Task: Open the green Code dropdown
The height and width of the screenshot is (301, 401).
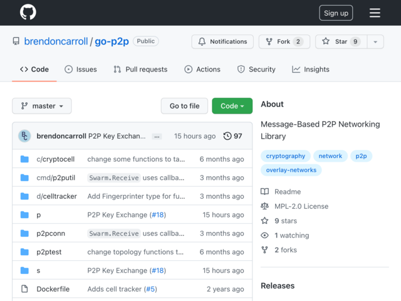Action: [232, 106]
